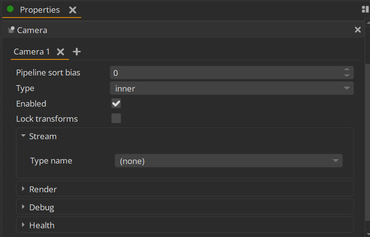Switch to the Properties tab
Screen dimensions: 370x237
tap(40, 10)
